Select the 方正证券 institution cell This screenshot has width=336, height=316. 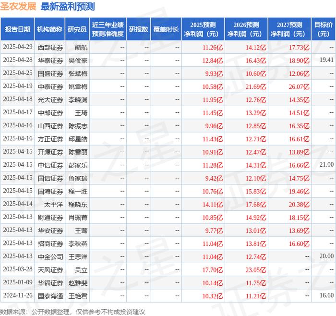pyautogui.click(x=50, y=139)
